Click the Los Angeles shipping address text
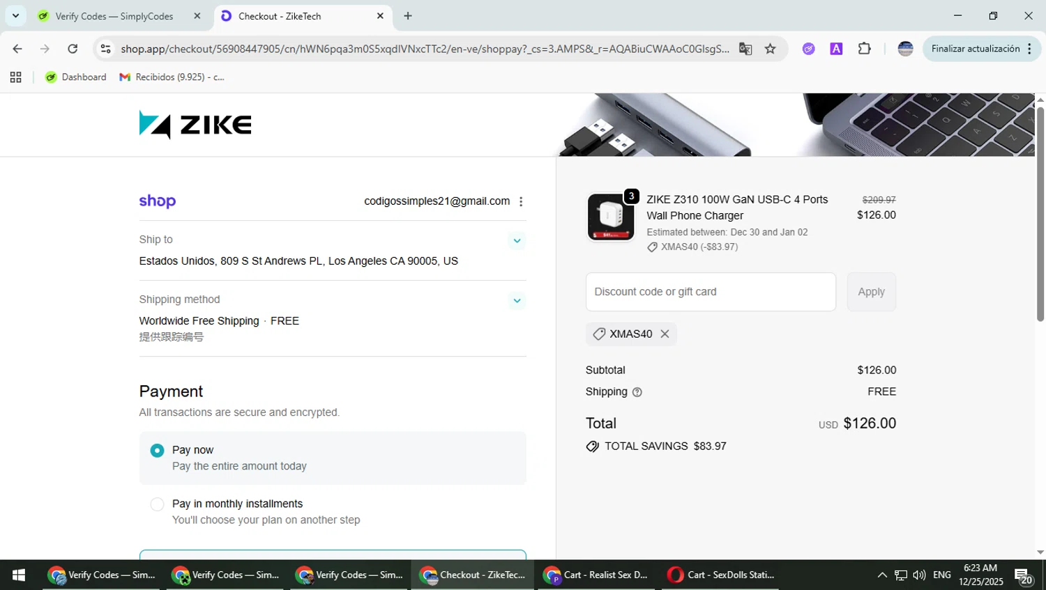This screenshot has width=1046, height=590. point(298,261)
